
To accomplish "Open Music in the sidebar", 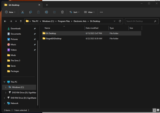I will [13, 45].
